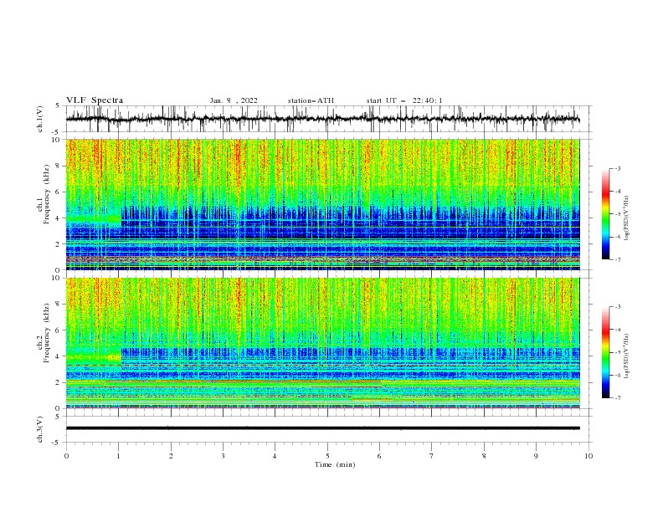Click the "4" tick on the time axis

(275, 456)
